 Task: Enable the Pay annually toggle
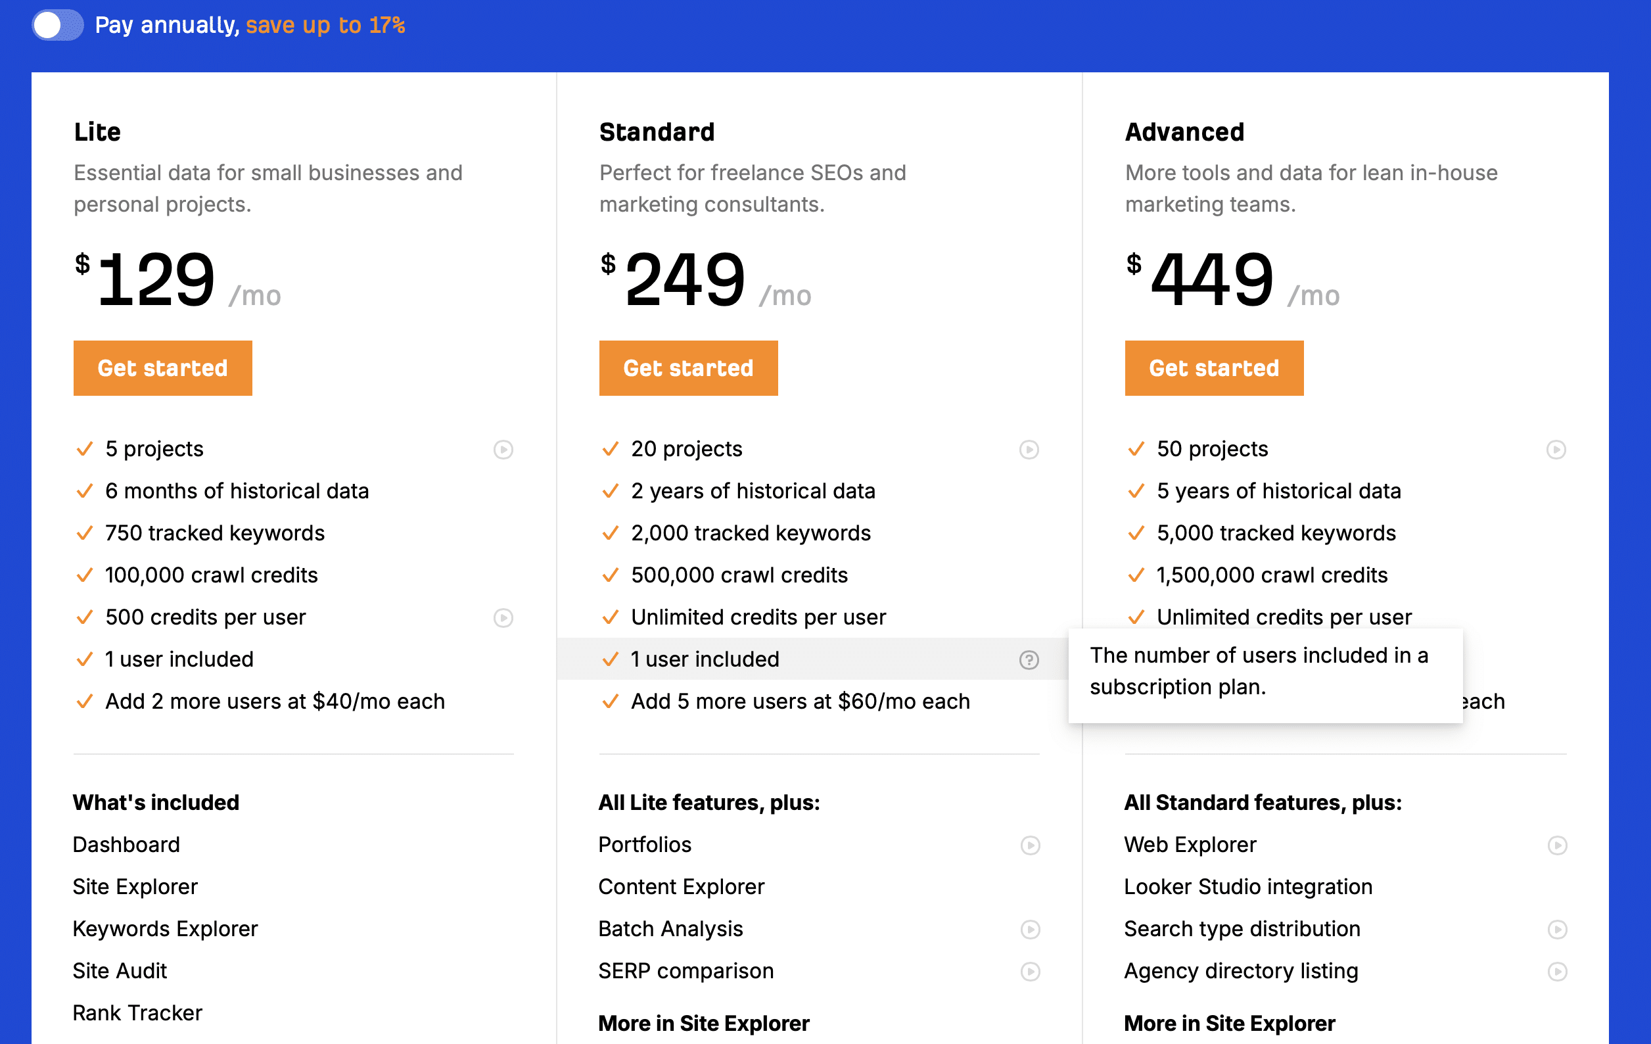(x=58, y=25)
